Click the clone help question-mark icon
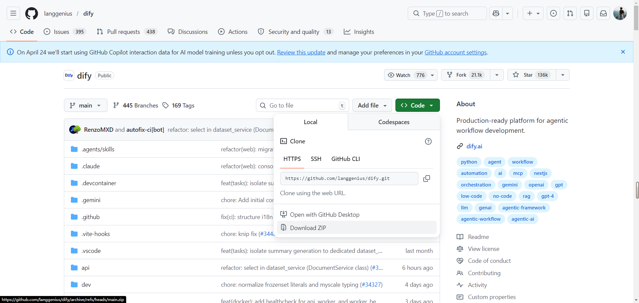The height and width of the screenshot is (303, 639). pos(428,141)
